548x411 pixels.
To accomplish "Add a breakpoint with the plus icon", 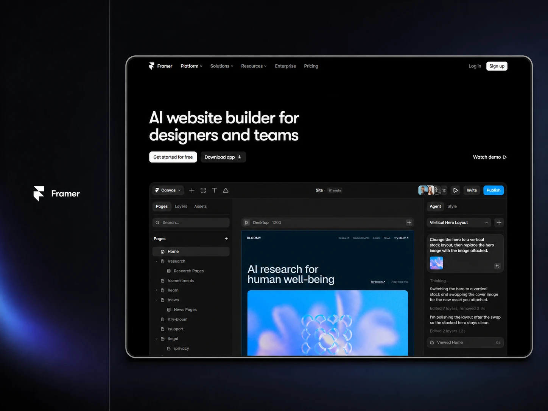I will coord(409,223).
